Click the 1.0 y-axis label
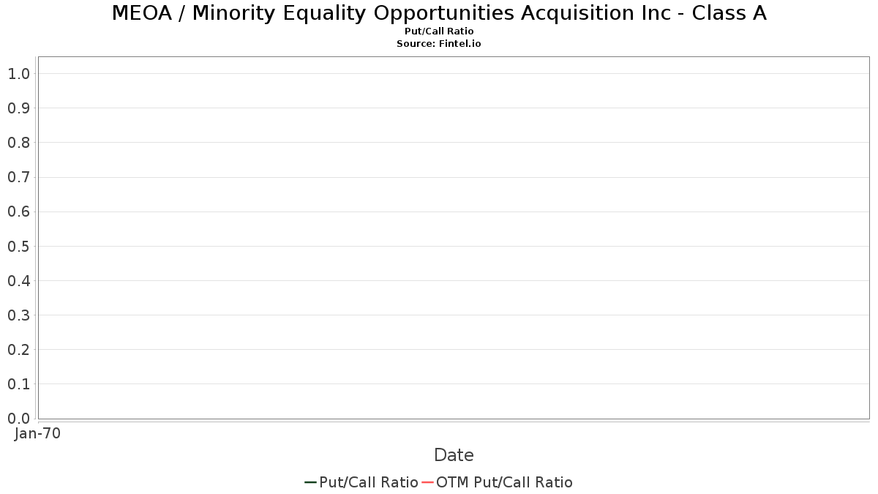This screenshot has height=494, width=878. click(18, 73)
